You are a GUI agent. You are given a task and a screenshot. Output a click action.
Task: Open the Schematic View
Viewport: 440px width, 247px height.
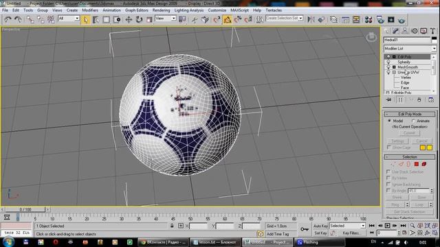point(356,19)
